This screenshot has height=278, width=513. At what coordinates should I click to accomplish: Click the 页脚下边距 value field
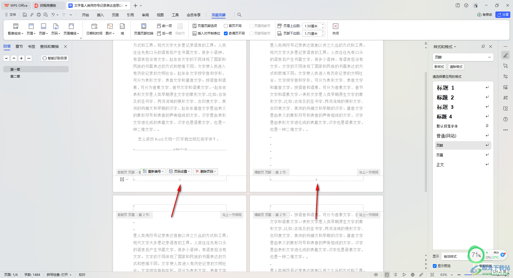[311, 33]
